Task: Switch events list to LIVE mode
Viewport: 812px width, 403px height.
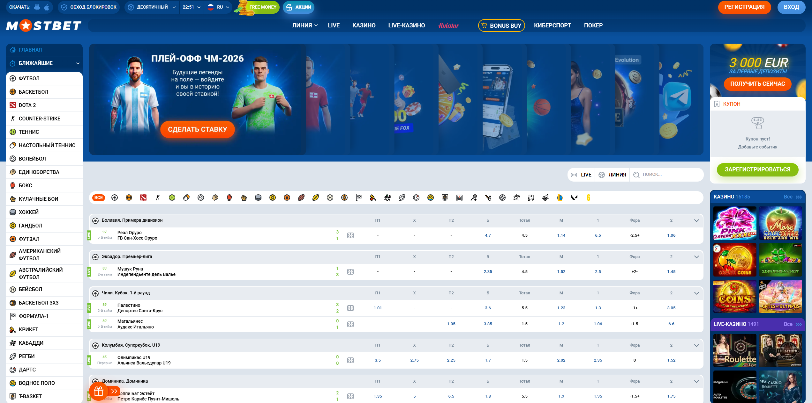Action: [581, 175]
